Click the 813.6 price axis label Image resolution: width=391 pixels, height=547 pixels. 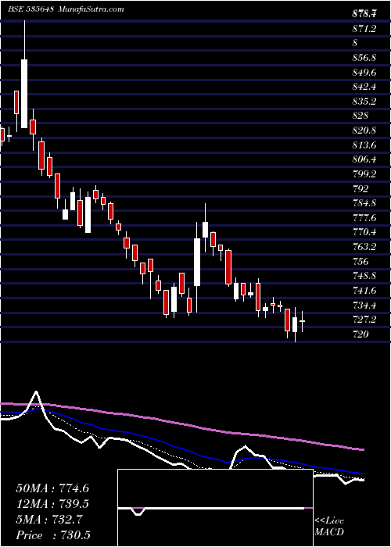click(x=364, y=145)
